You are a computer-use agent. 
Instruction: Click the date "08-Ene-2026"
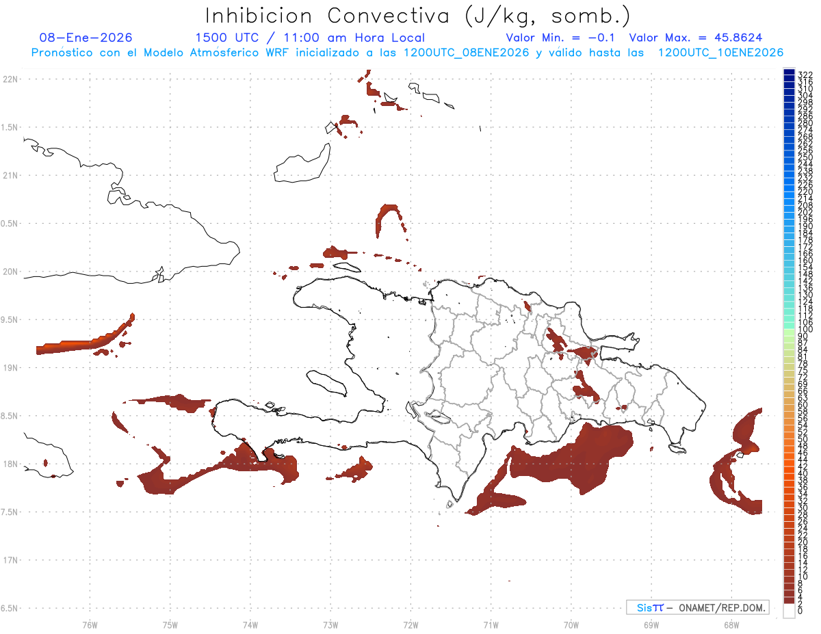pyautogui.click(x=86, y=38)
